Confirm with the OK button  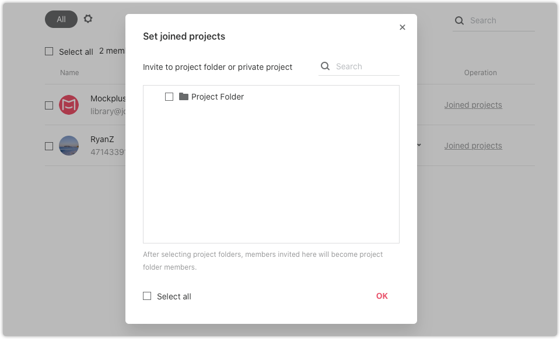[381, 296]
